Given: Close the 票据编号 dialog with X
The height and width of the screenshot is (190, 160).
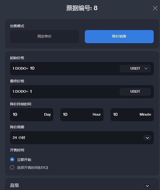Looking at the screenshot, I should click(x=155, y=8).
